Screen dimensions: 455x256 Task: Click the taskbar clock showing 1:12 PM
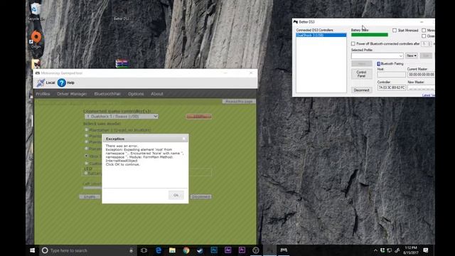click(x=411, y=250)
